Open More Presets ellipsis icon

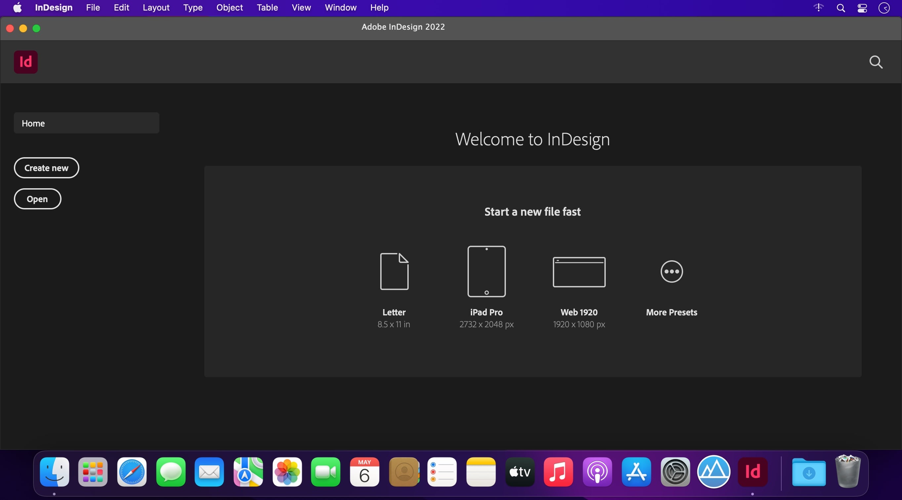[x=672, y=271]
